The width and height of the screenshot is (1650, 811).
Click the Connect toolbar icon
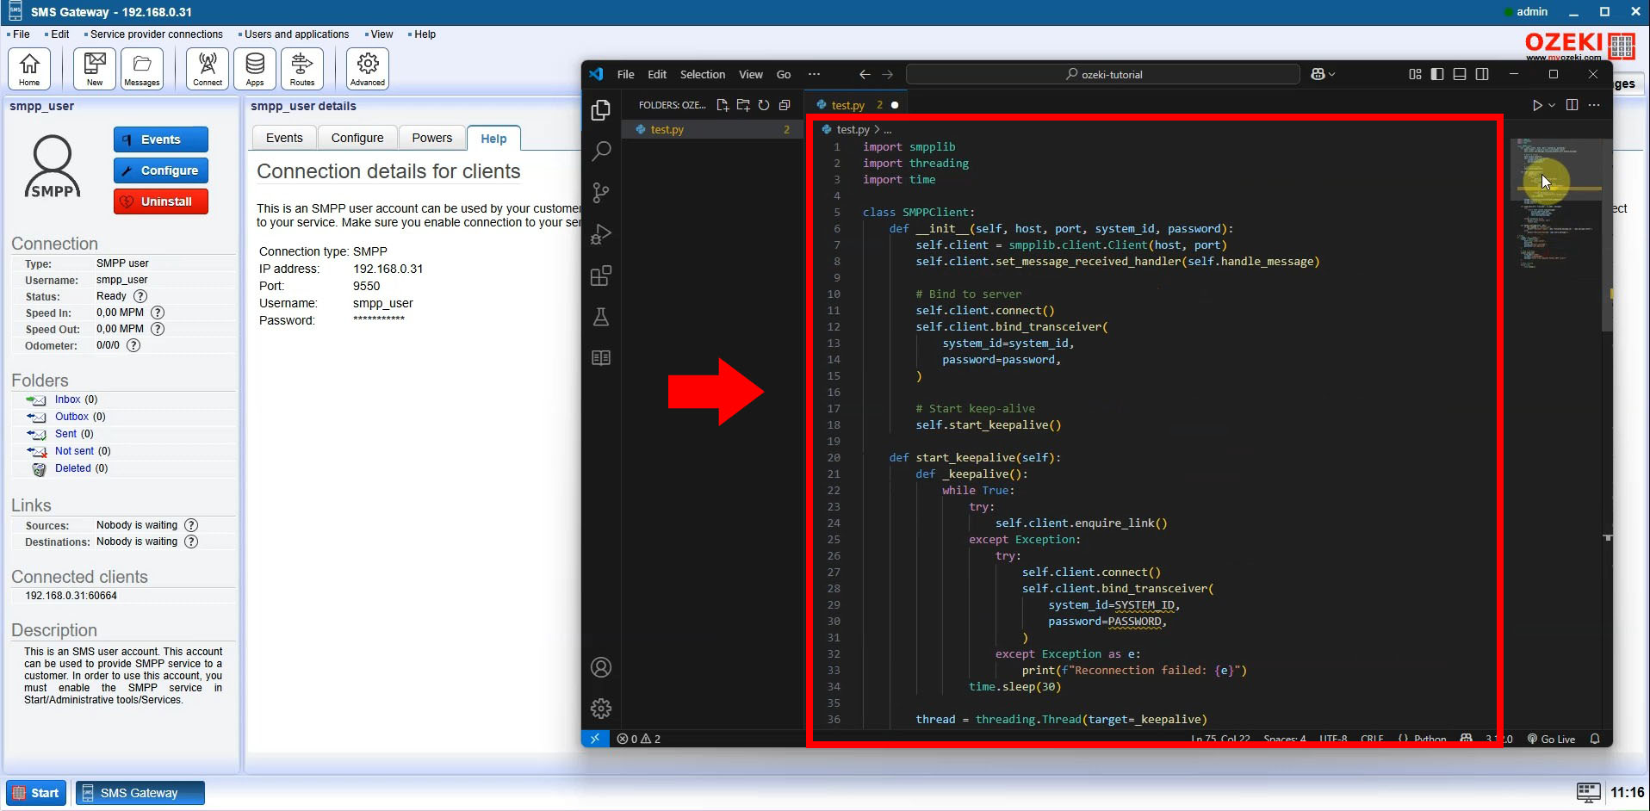208,69
